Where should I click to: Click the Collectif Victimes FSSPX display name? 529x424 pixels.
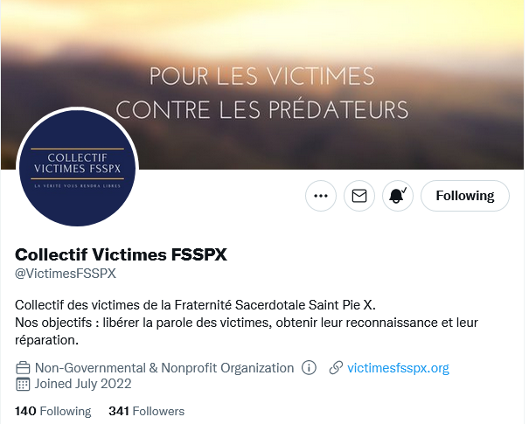pos(121,254)
